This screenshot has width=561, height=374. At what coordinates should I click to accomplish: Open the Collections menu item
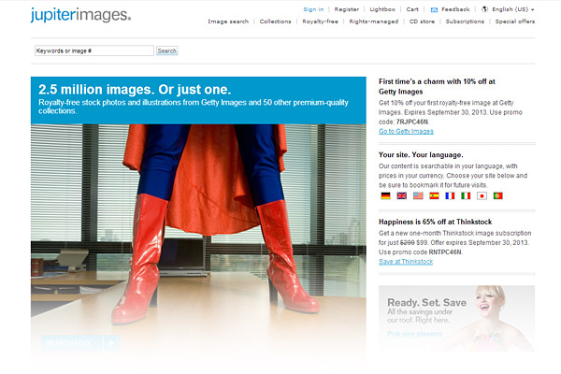click(275, 21)
